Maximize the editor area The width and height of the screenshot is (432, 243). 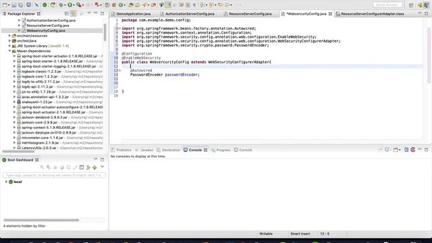[426, 13]
